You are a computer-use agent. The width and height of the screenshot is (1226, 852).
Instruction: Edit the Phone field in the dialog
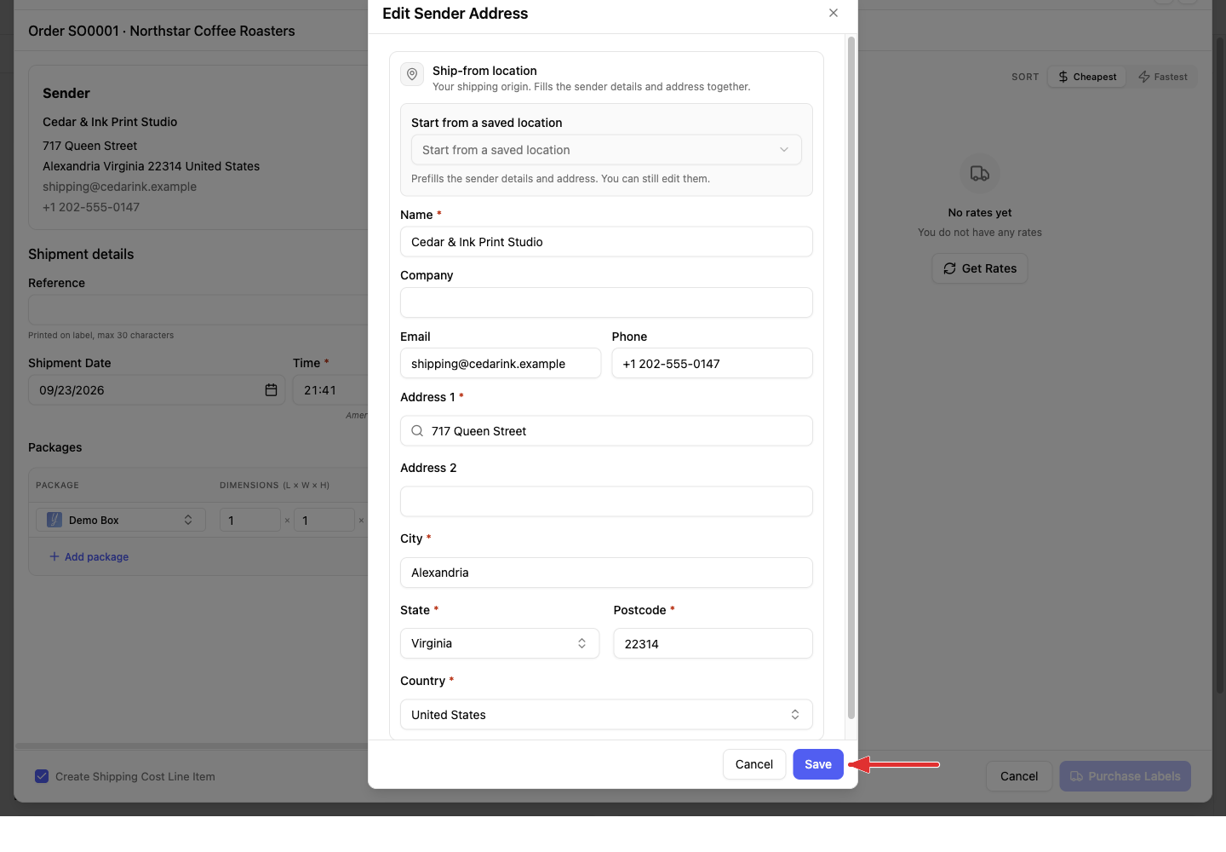click(x=712, y=364)
